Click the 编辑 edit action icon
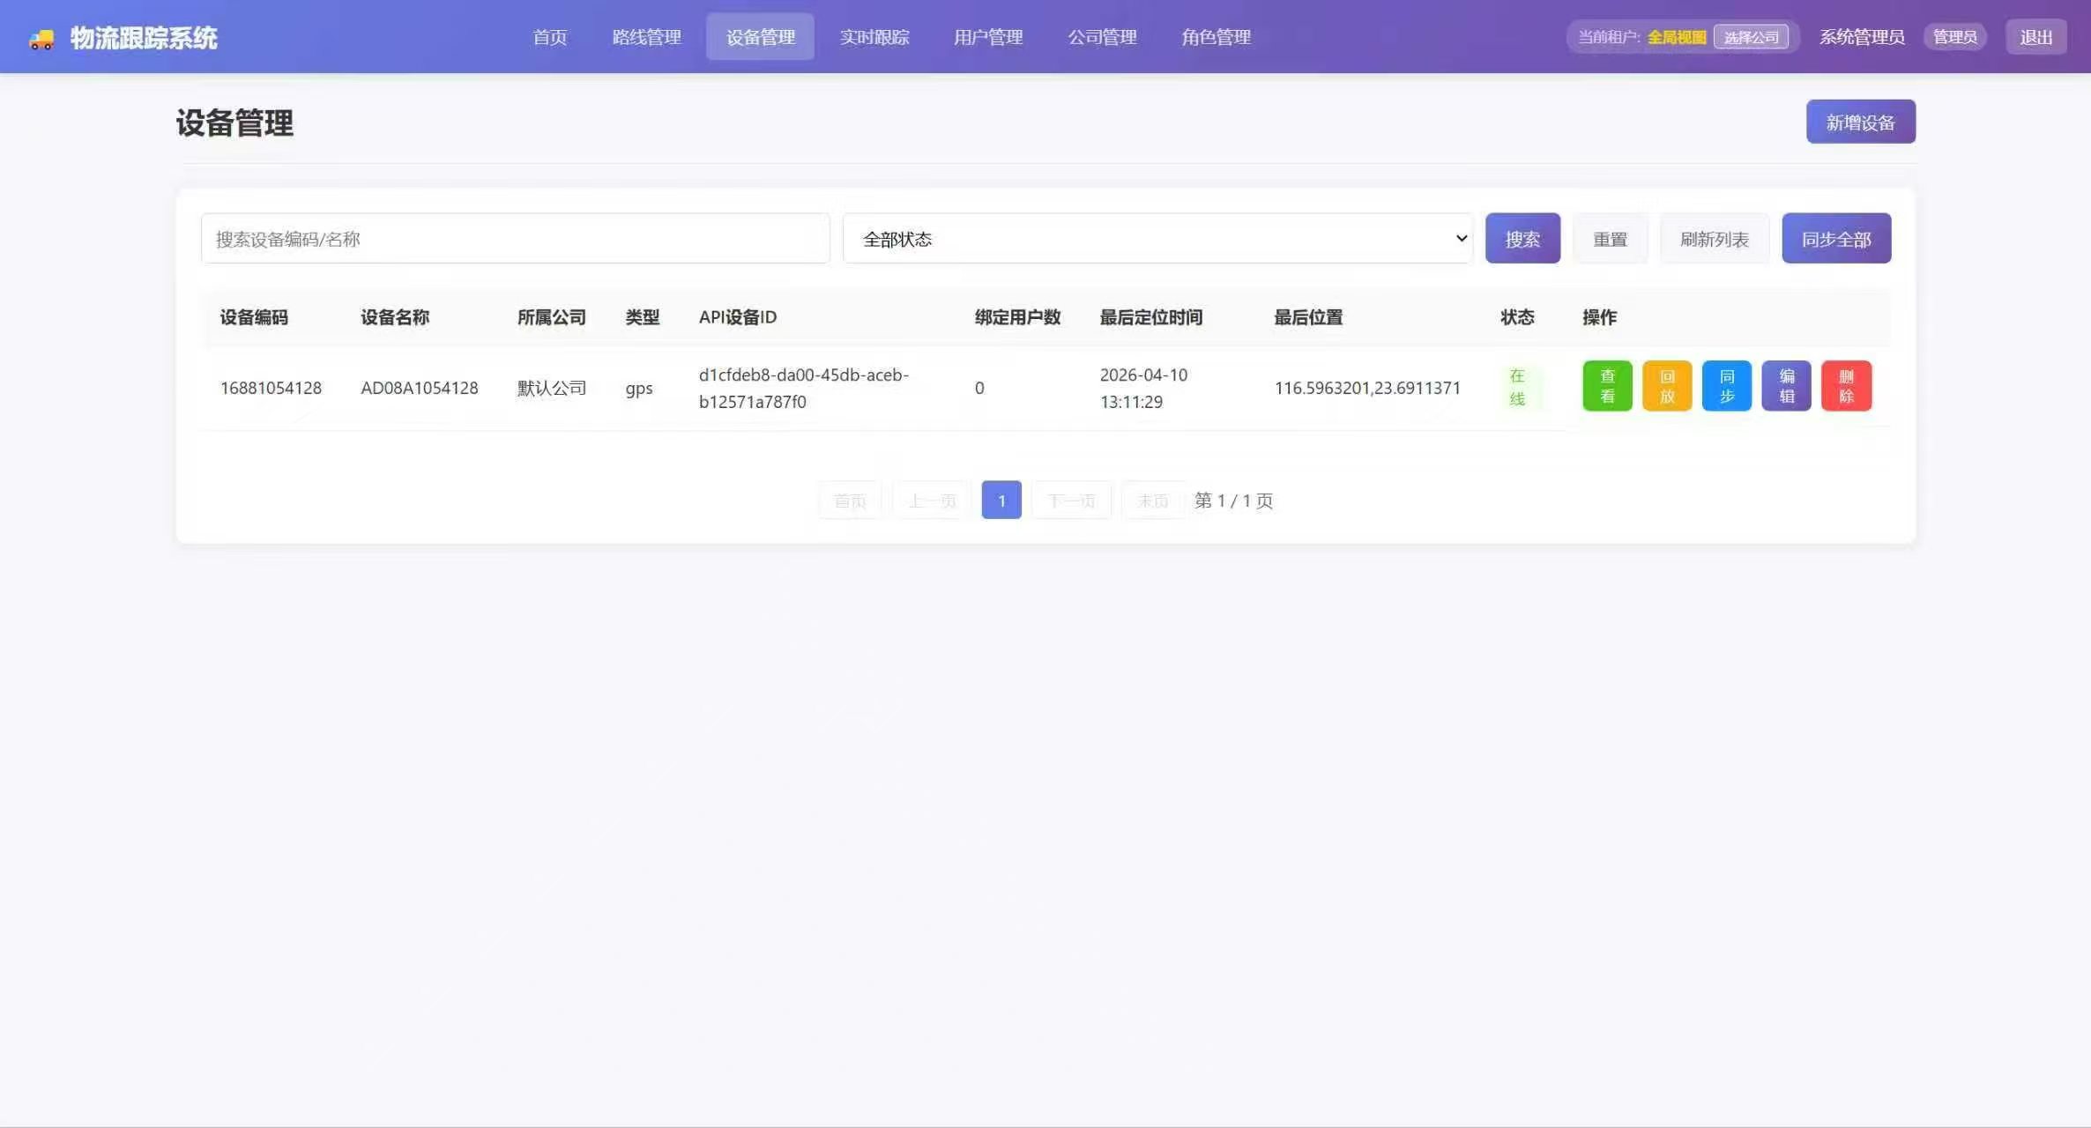This screenshot has width=2091, height=1128. (1785, 386)
